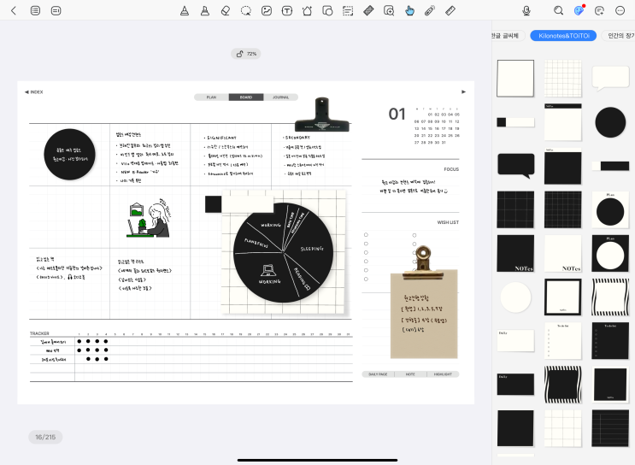Click the WISH LIST heading
This screenshot has width=635, height=465.
pos(448,222)
